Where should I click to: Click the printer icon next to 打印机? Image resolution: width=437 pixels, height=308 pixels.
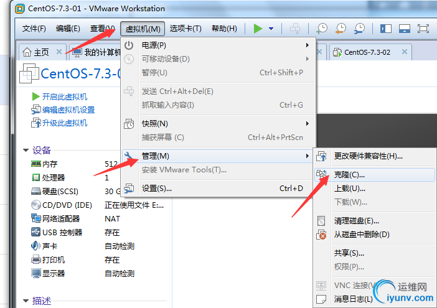pyautogui.click(x=36, y=260)
